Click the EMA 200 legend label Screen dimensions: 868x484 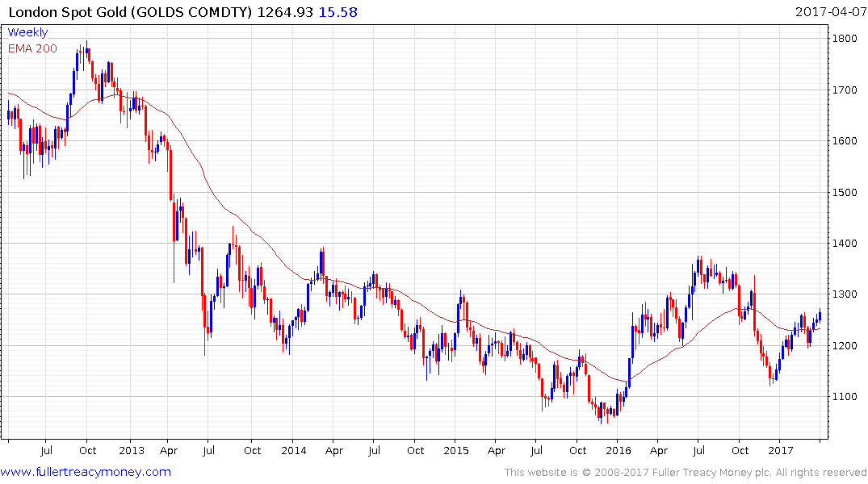[x=32, y=48]
